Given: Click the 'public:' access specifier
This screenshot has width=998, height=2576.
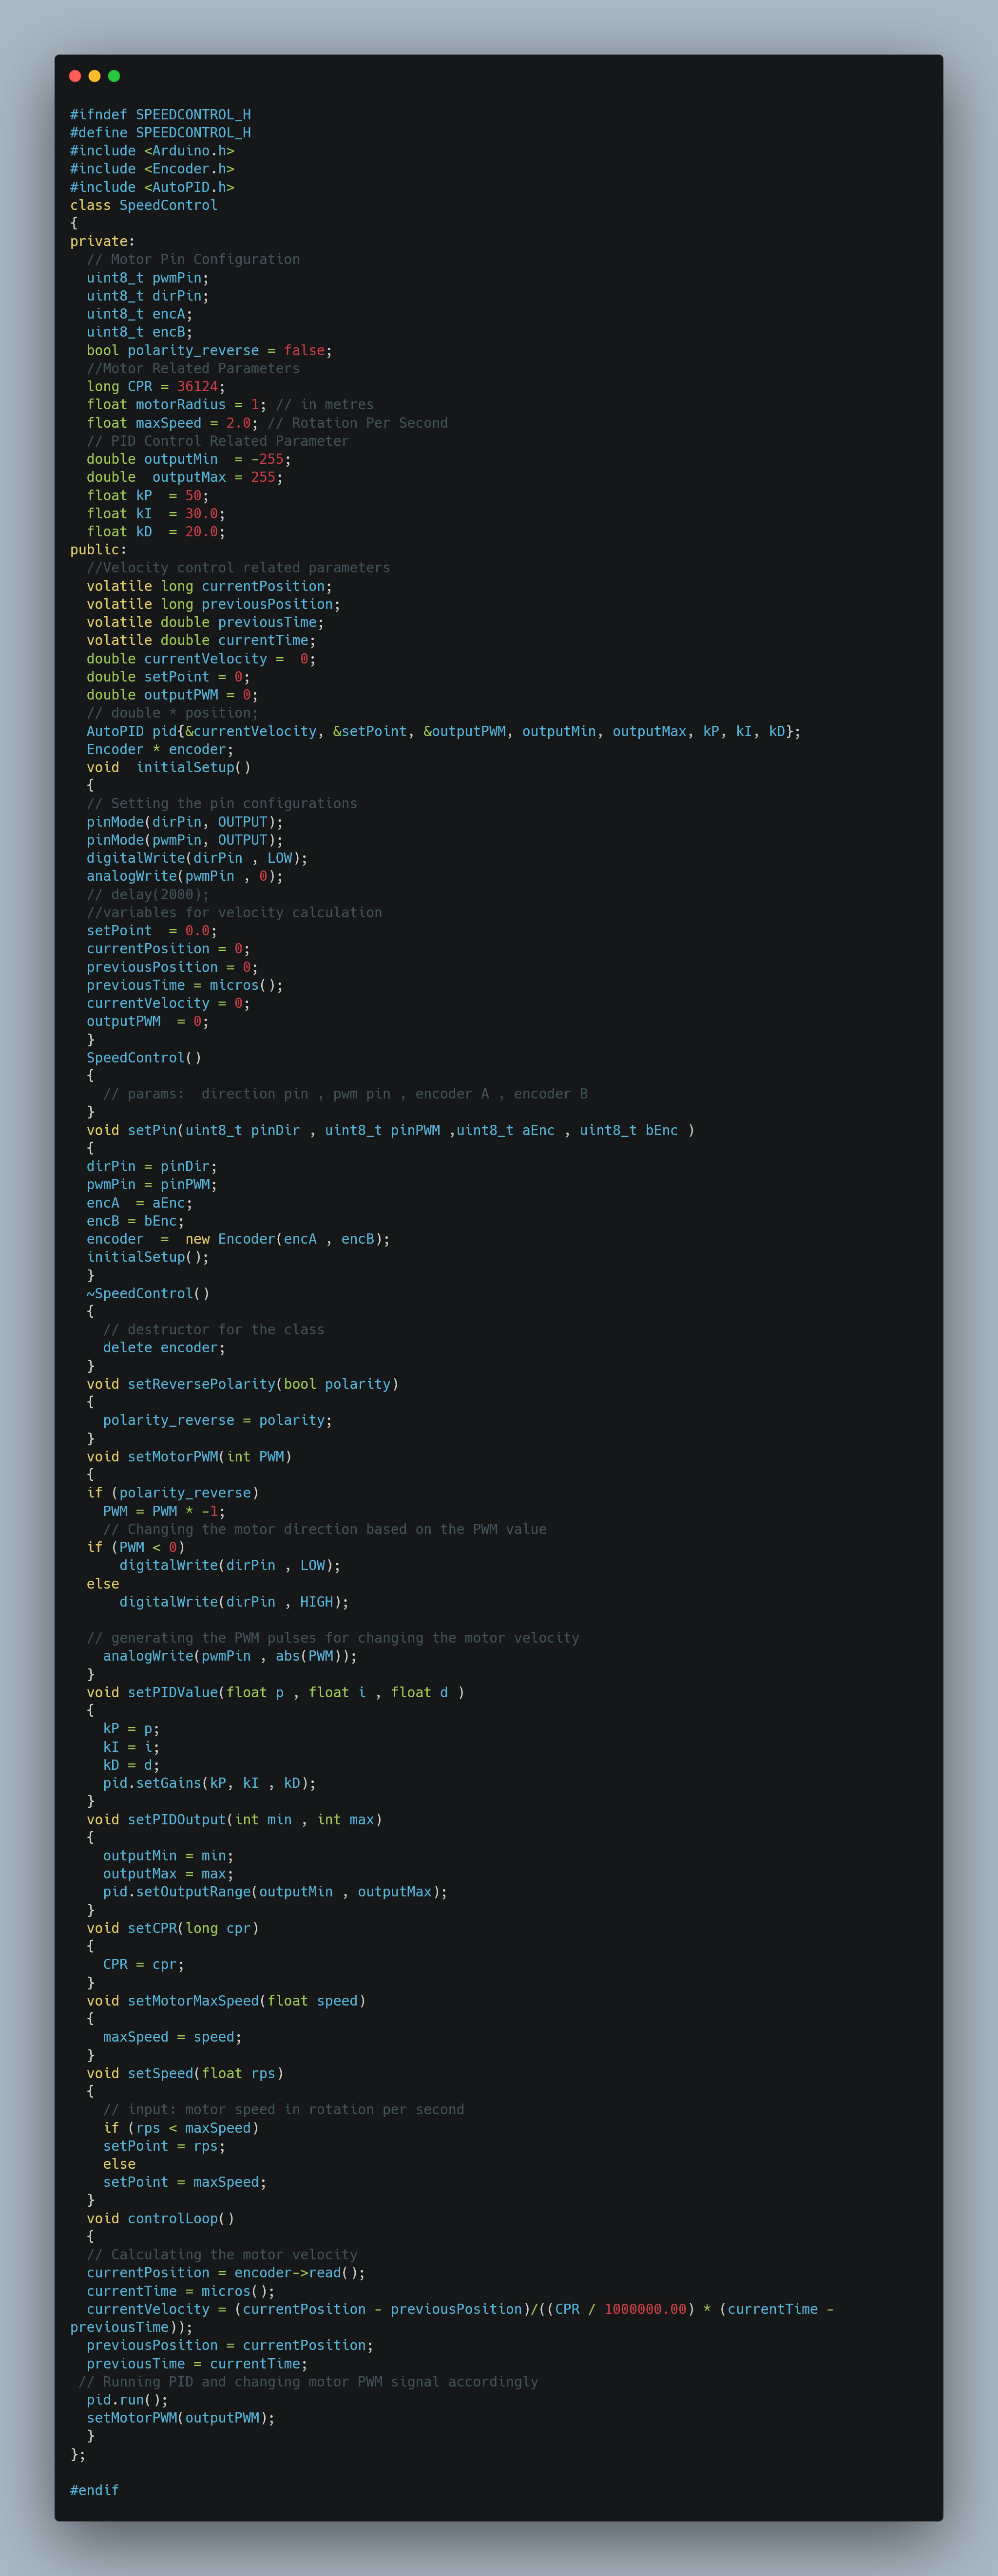Looking at the screenshot, I should 98,549.
